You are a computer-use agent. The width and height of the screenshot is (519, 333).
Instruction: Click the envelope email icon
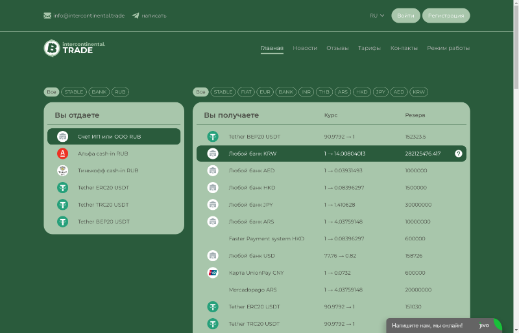coord(47,16)
